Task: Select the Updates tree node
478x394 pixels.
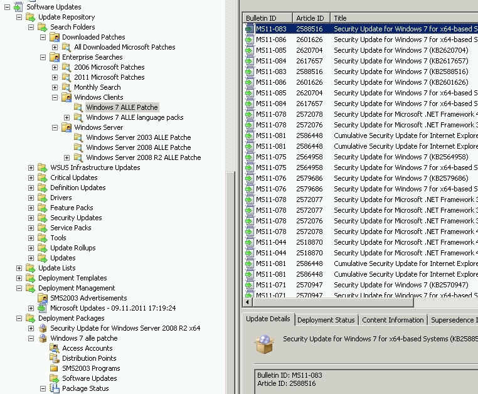Action: click(x=63, y=258)
